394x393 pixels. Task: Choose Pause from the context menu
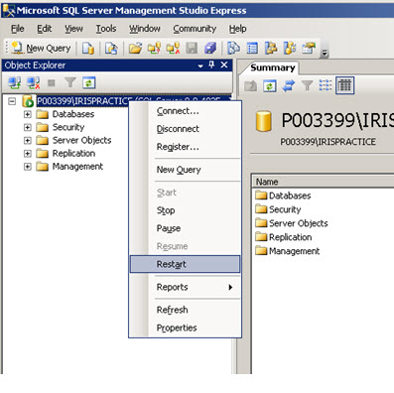pyautogui.click(x=186, y=228)
